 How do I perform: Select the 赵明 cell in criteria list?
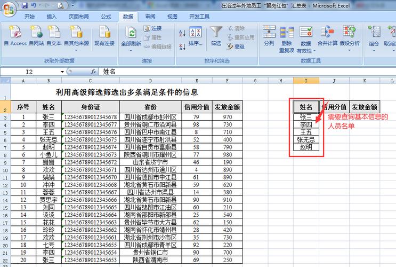coord(306,147)
